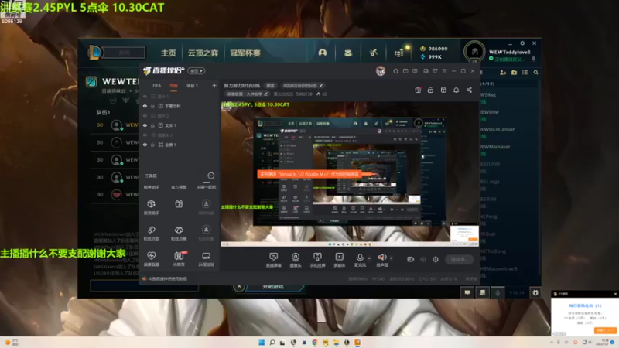Open 云顶之弈 tab in League client

[203, 53]
